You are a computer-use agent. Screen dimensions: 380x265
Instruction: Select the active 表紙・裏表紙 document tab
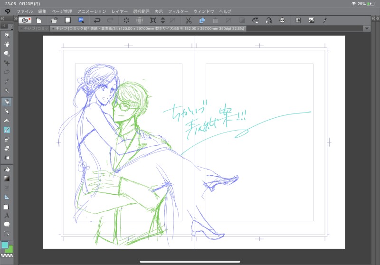click(148, 28)
